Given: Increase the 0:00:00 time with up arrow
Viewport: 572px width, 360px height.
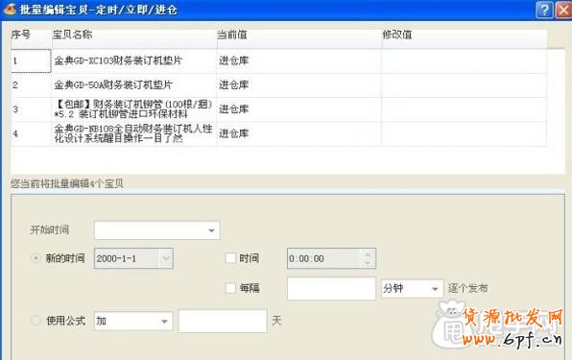Looking at the screenshot, I should [368, 254].
